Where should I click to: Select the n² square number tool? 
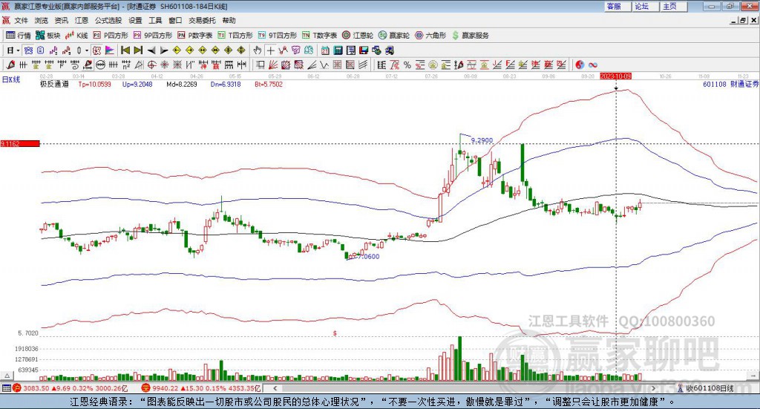[x=126, y=65]
